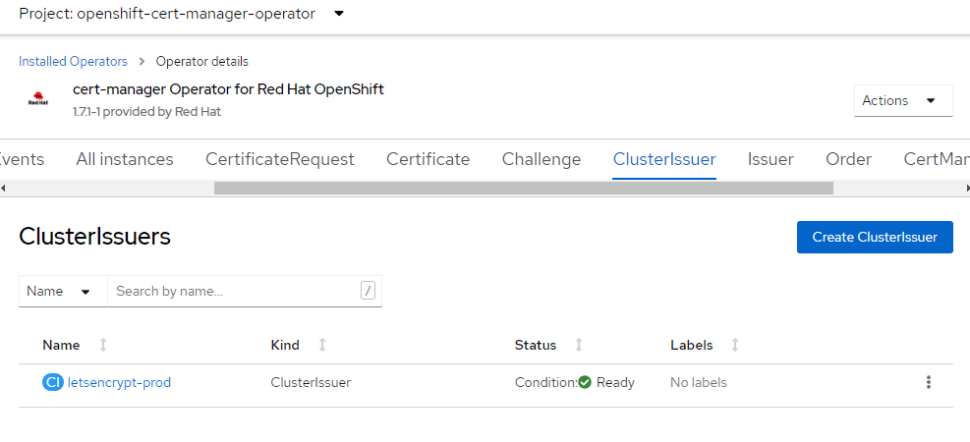Sort table by Name column
Image resolution: width=970 pixels, height=442 pixels.
[x=103, y=345]
